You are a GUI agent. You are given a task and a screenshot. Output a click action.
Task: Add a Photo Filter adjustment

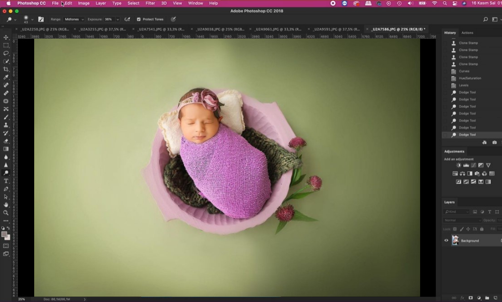pos(477,173)
